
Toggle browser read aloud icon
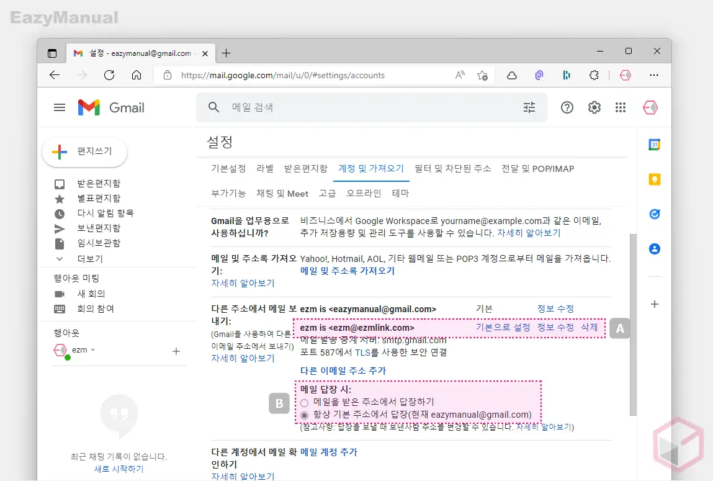pyautogui.click(x=460, y=75)
